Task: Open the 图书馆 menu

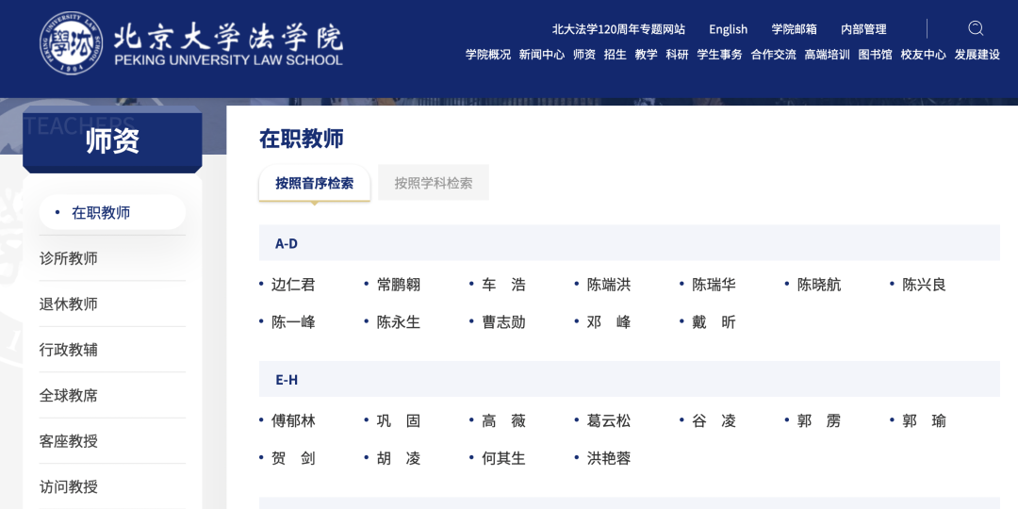Action: [x=875, y=55]
